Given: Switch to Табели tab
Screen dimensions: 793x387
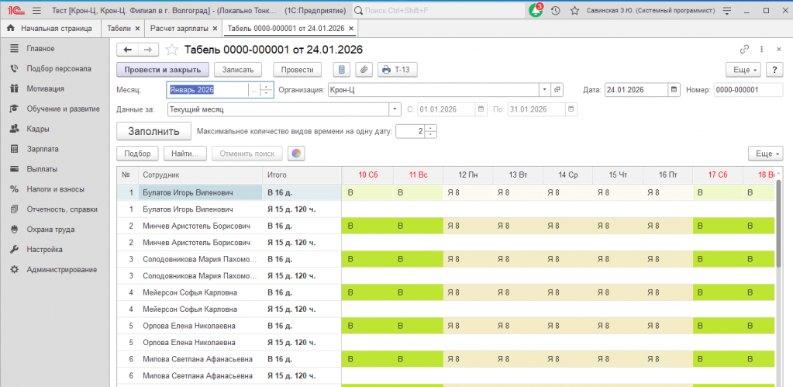Looking at the screenshot, I should tap(119, 29).
